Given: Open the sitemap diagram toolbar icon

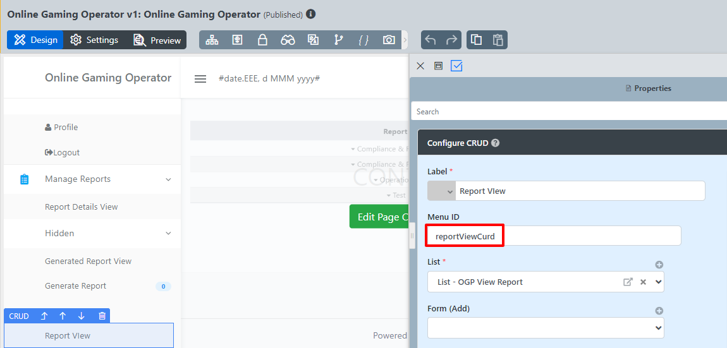Looking at the screenshot, I should [212, 40].
